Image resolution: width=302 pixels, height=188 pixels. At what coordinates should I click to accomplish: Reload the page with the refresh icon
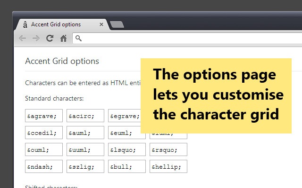pyautogui.click(x=50, y=39)
